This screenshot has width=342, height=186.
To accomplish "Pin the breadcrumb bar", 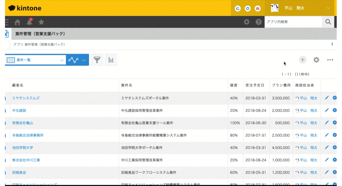I will tap(332, 44).
